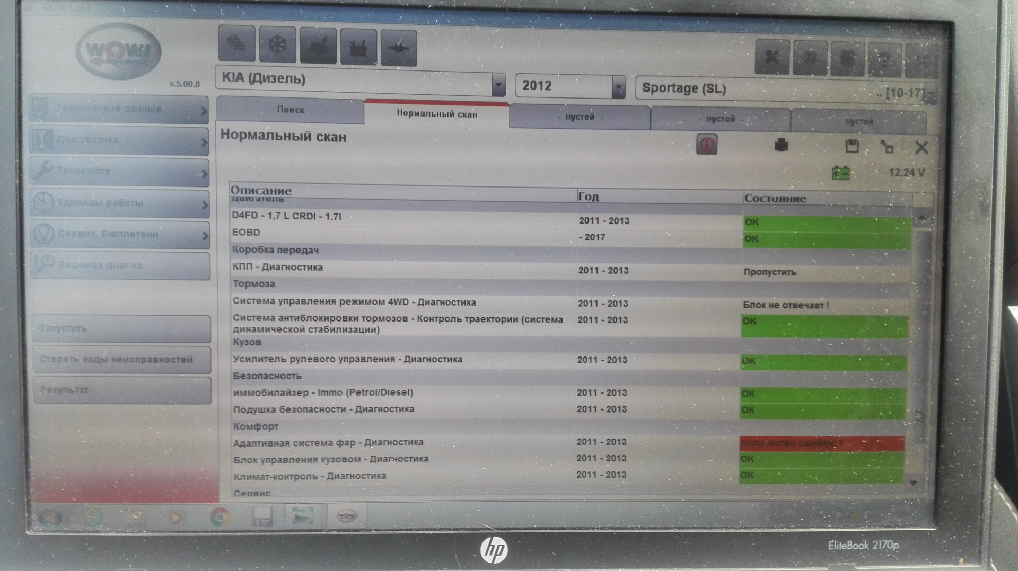The width and height of the screenshot is (1018, 571).
Task: Expand the Техосмотр sidebar menu
Action: coord(119,172)
